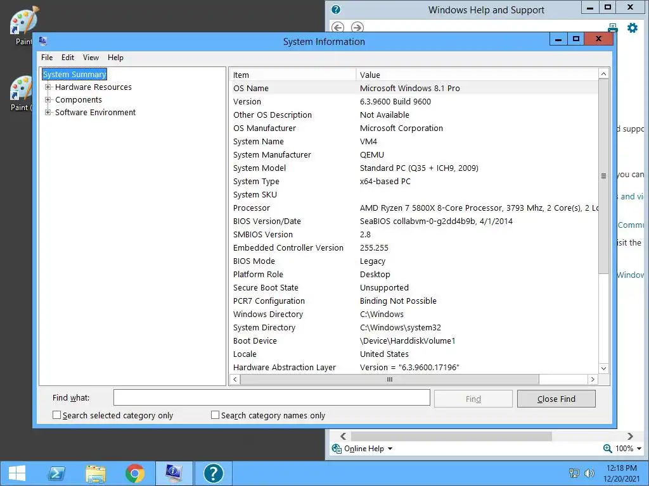Click the scroll right arrow in details pane
The image size is (649, 486).
tap(593, 380)
